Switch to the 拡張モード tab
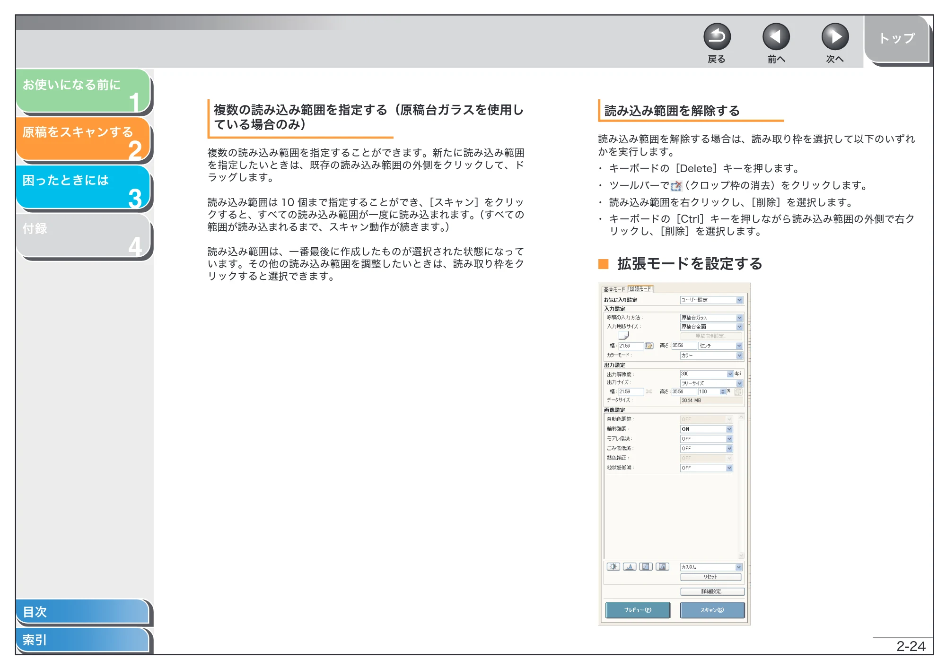 point(640,288)
